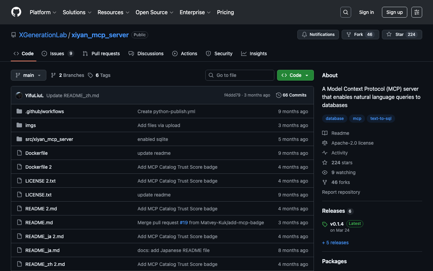Screen dimensions: 433x271
Task: Open the text-to-sql topic link
Action: click(381, 119)
